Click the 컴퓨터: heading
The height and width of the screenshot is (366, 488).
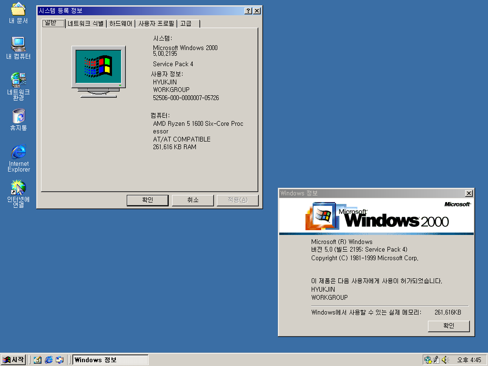(x=160, y=115)
